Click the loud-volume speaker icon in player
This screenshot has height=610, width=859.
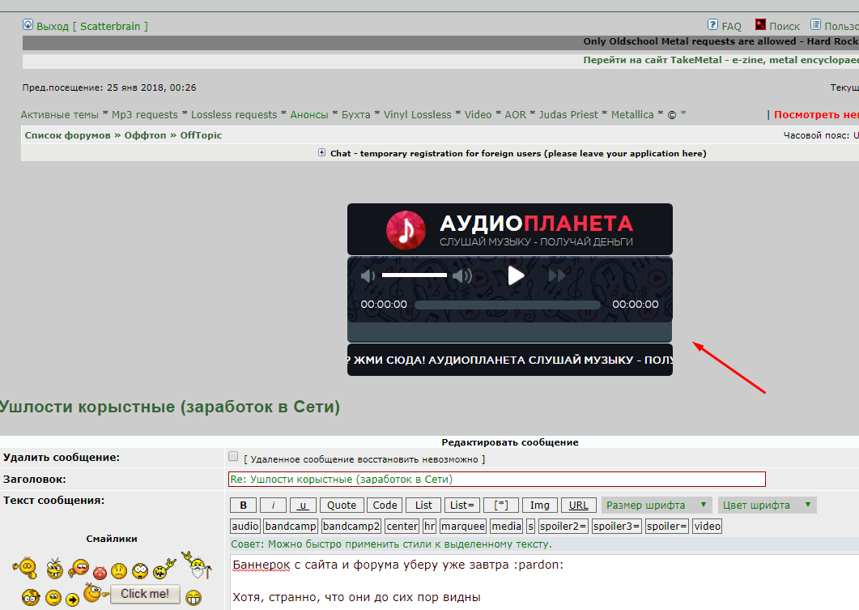[x=462, y=275]
